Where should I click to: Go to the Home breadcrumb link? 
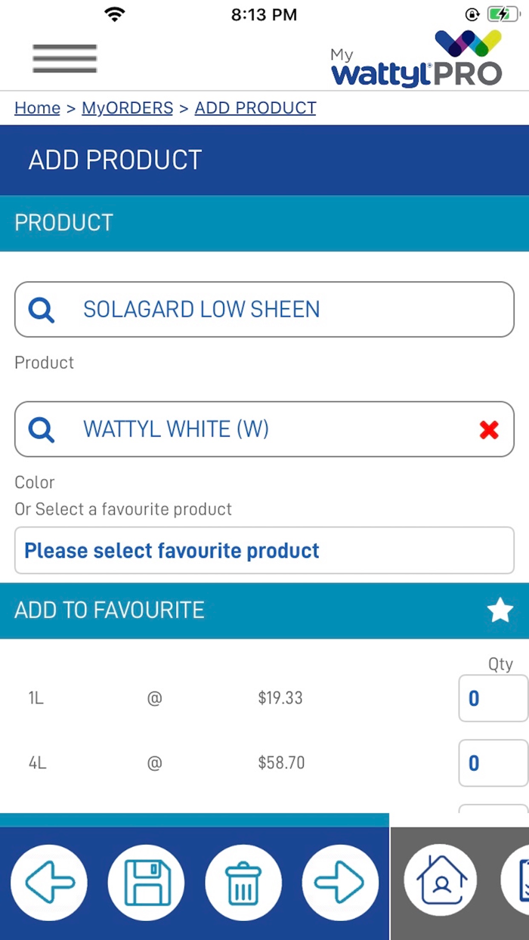pos(37,108)
